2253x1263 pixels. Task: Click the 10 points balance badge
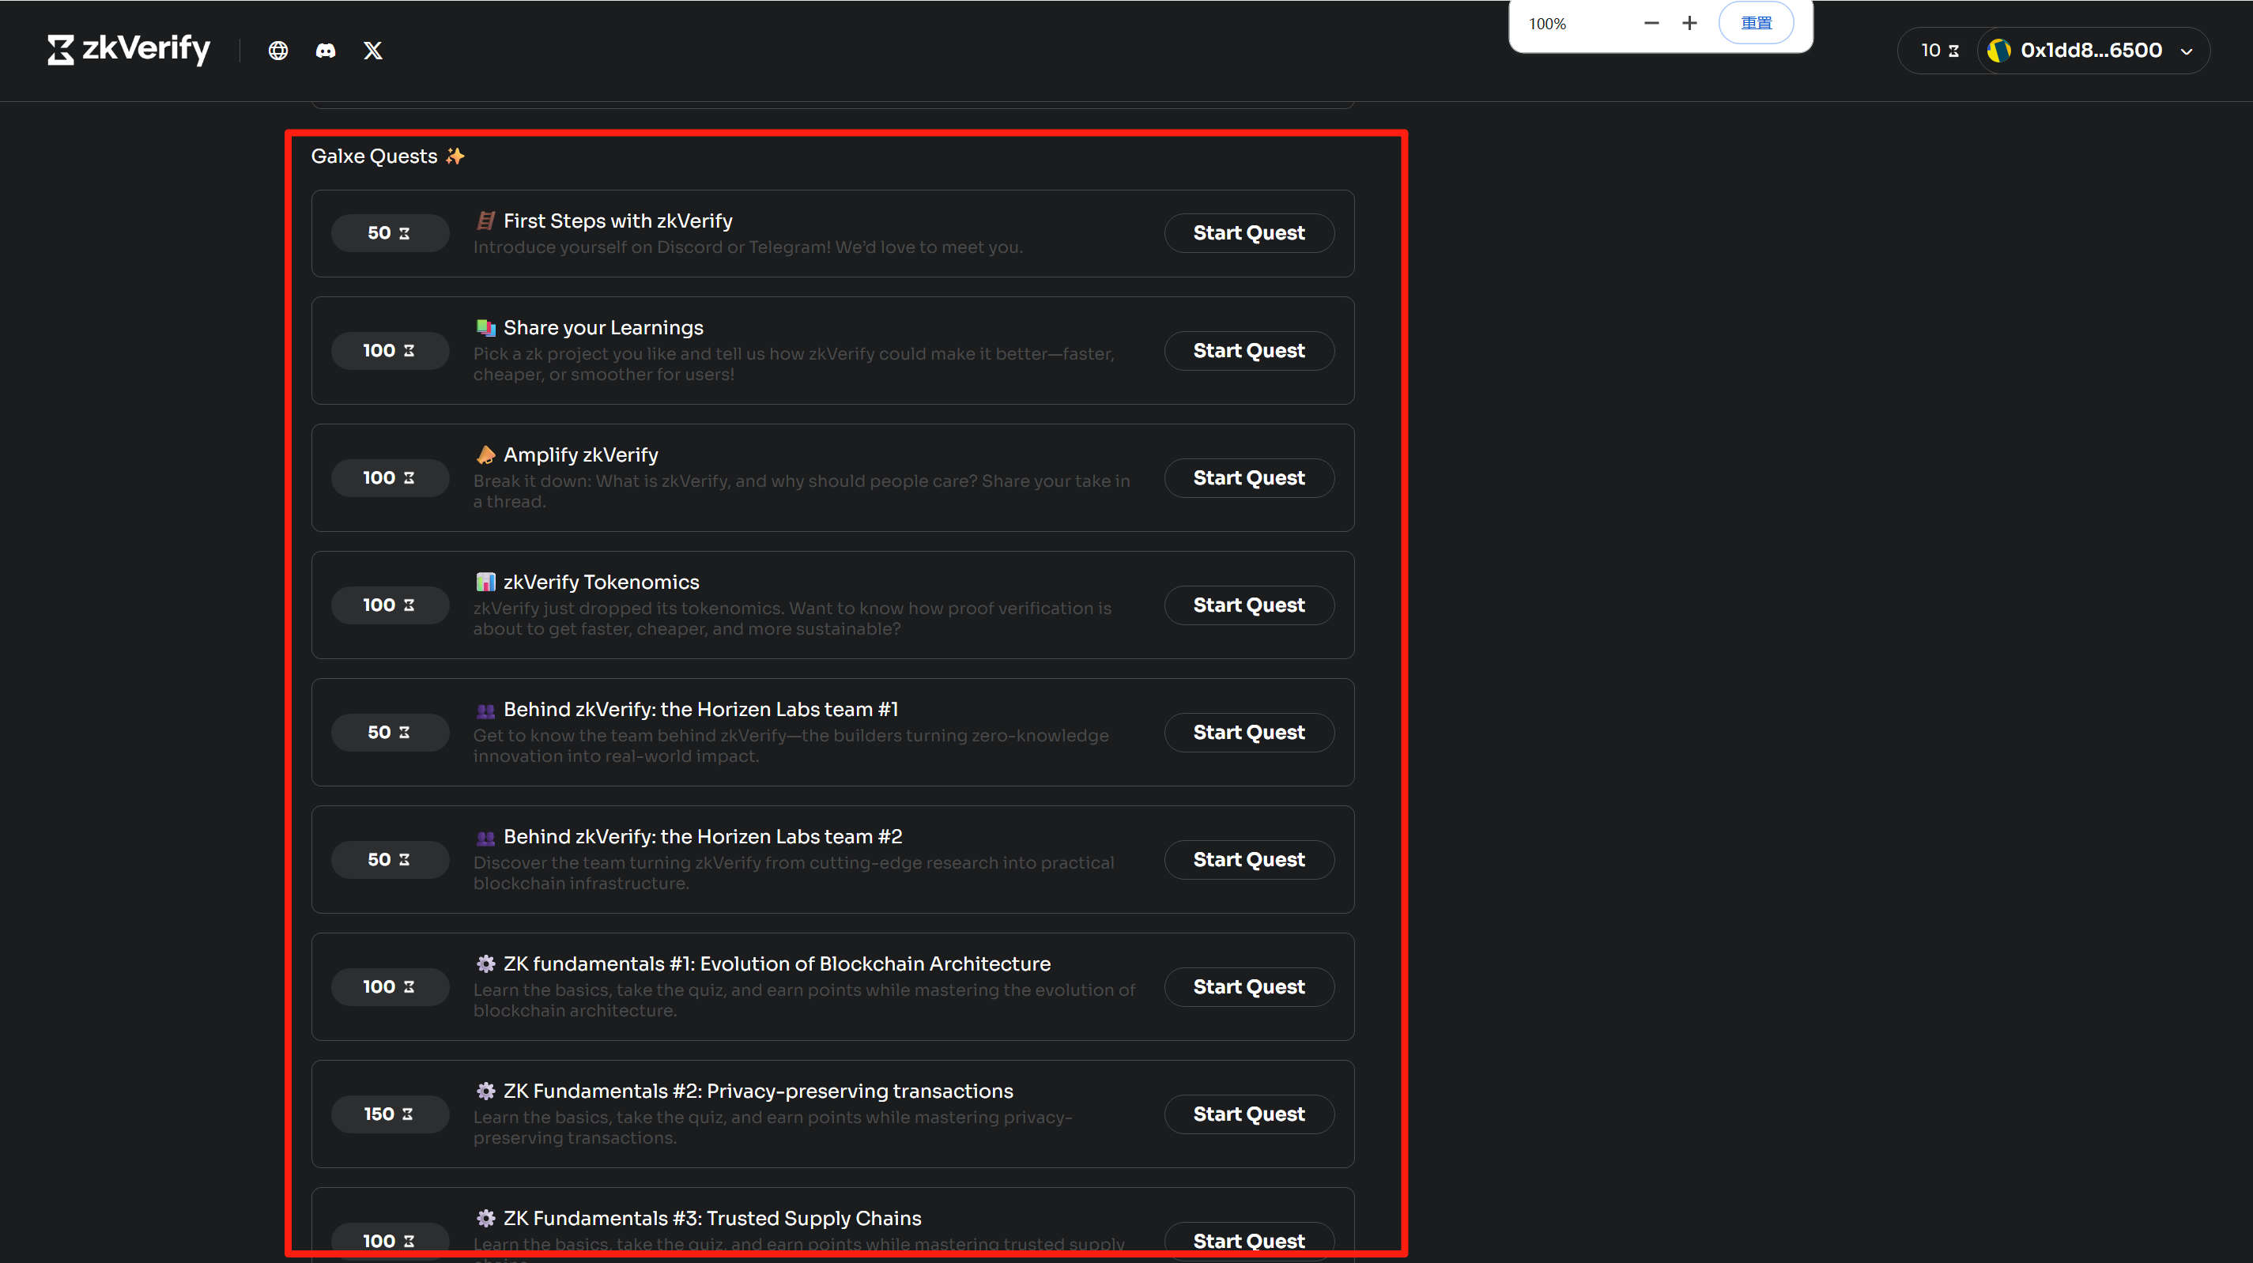[x=1940, y=51]
